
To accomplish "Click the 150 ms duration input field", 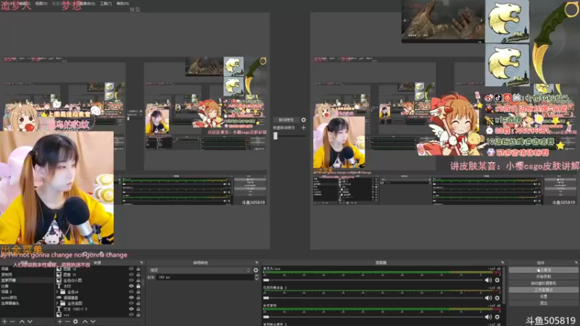I will coord(205,277).
